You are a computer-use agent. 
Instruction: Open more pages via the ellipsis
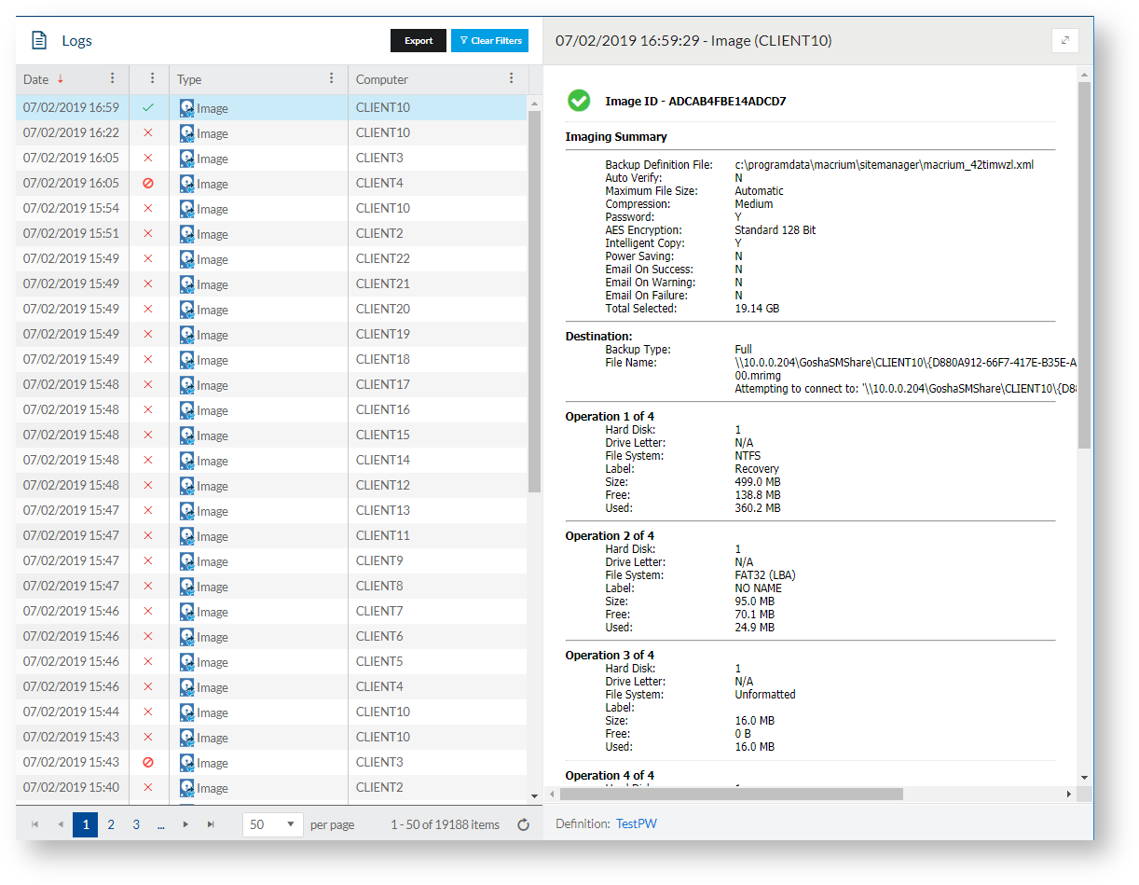(x=161, y=824)
